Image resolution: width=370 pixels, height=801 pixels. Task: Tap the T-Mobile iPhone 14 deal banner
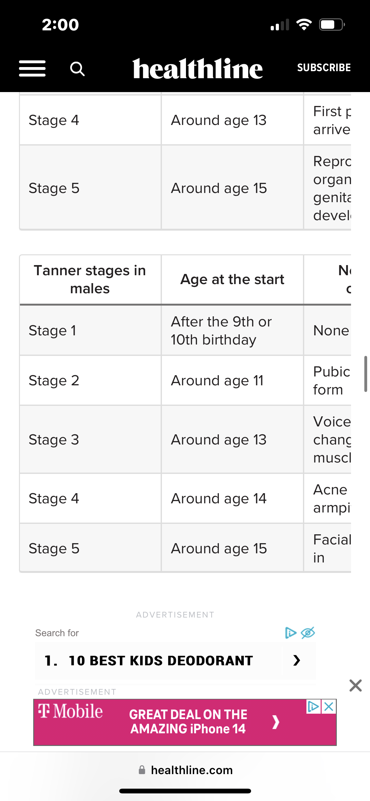(188, 722)
